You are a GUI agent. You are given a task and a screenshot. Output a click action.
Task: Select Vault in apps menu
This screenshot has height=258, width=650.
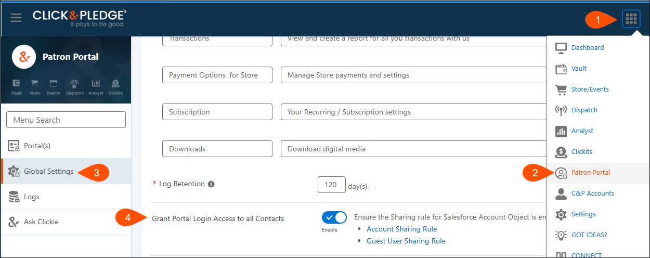point(579,68)
